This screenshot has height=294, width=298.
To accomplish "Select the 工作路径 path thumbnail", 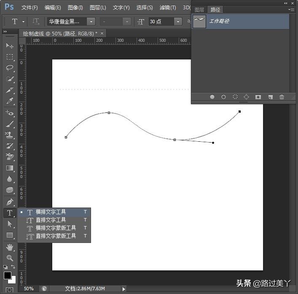I will point(199,22).
